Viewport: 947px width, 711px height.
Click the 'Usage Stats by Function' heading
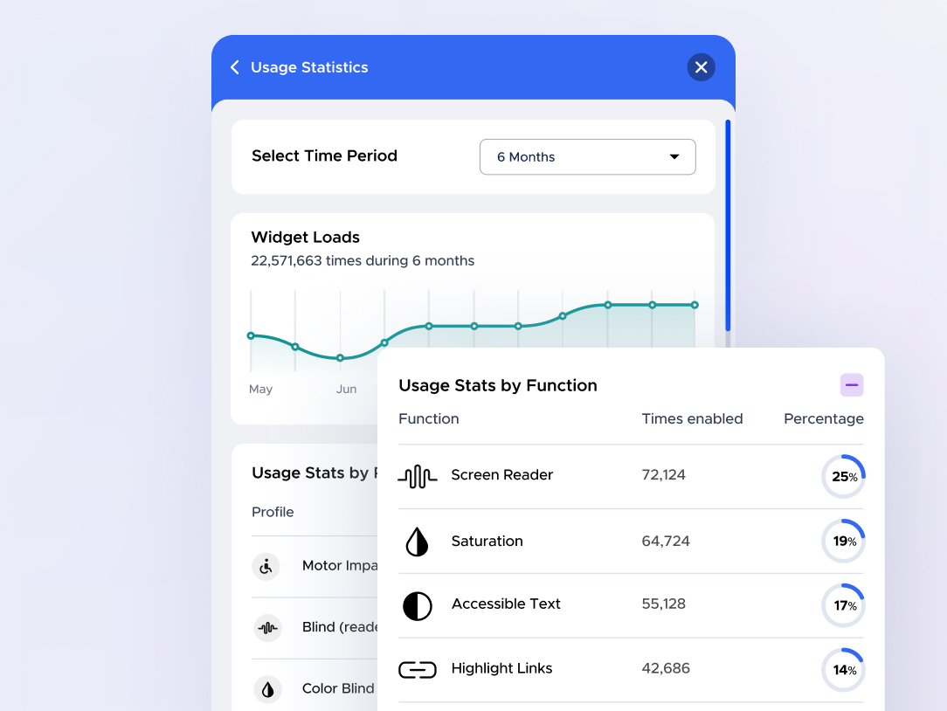point(498,385)
